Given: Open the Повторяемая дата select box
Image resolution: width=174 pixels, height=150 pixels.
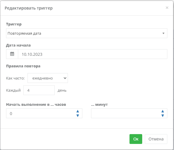Looking at the screenshot, I should coord(86,33).
